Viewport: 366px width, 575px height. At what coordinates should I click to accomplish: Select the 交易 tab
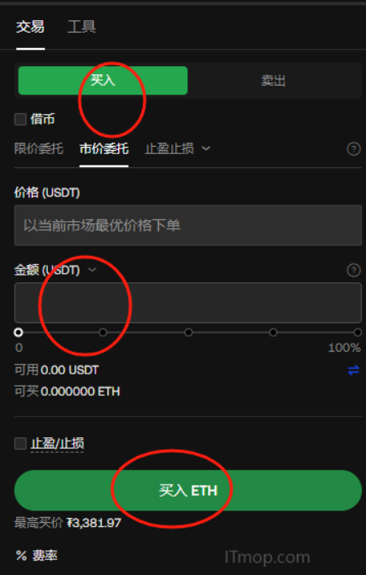[x=30, y=27]
